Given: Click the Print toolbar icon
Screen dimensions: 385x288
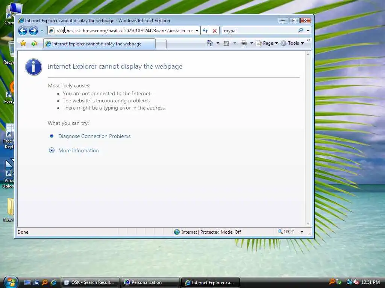Looking at the screenshot, I should [x=244, y=43].
